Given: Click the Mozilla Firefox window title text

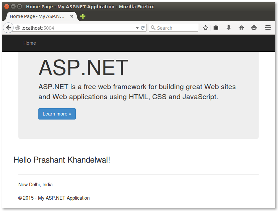Looking at the screenshot, I should coord(90,7).
